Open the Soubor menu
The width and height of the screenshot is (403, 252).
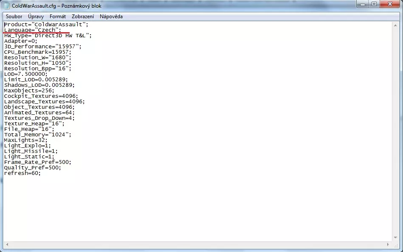click(x=14, y=17)
